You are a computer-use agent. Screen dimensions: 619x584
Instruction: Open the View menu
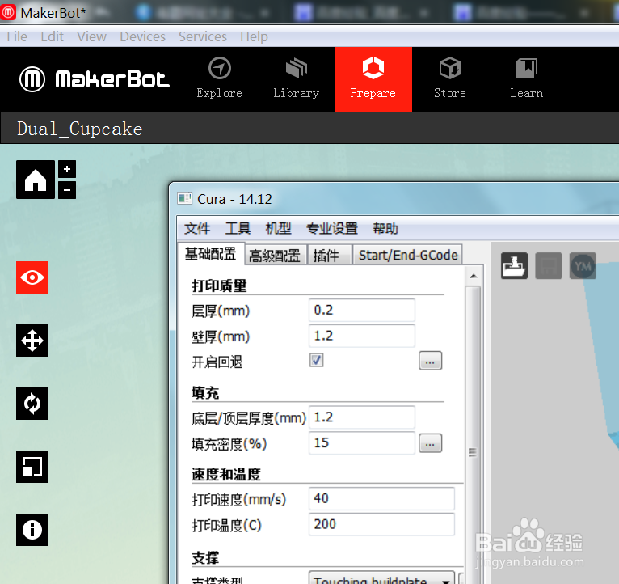(91, 36)
